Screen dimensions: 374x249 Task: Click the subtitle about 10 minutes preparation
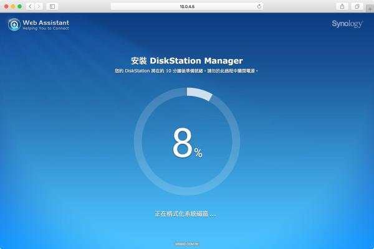pyautogui.click(x=186, y=71)
